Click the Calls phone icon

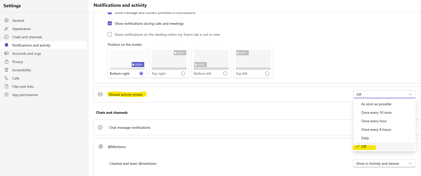[x=6, y=78]
